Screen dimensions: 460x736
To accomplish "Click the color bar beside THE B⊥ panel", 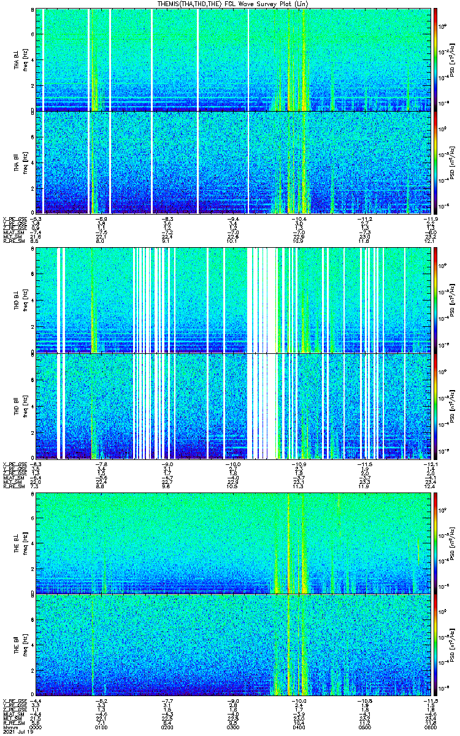I will 436,543.
